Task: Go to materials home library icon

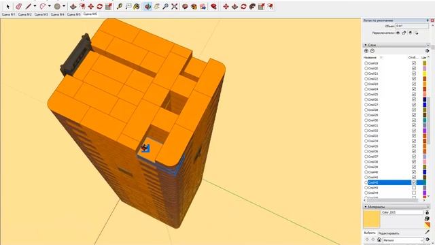Action: [379, 240]
